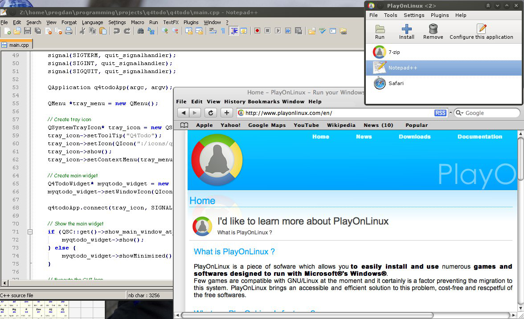Open the File menu in Notepad++

[x=4, y=22]
